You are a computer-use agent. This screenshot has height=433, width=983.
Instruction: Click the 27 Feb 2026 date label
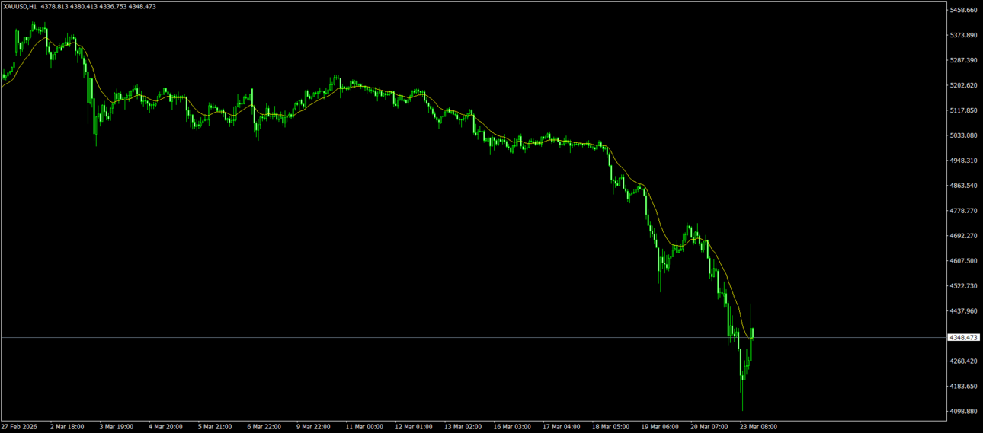18,427
